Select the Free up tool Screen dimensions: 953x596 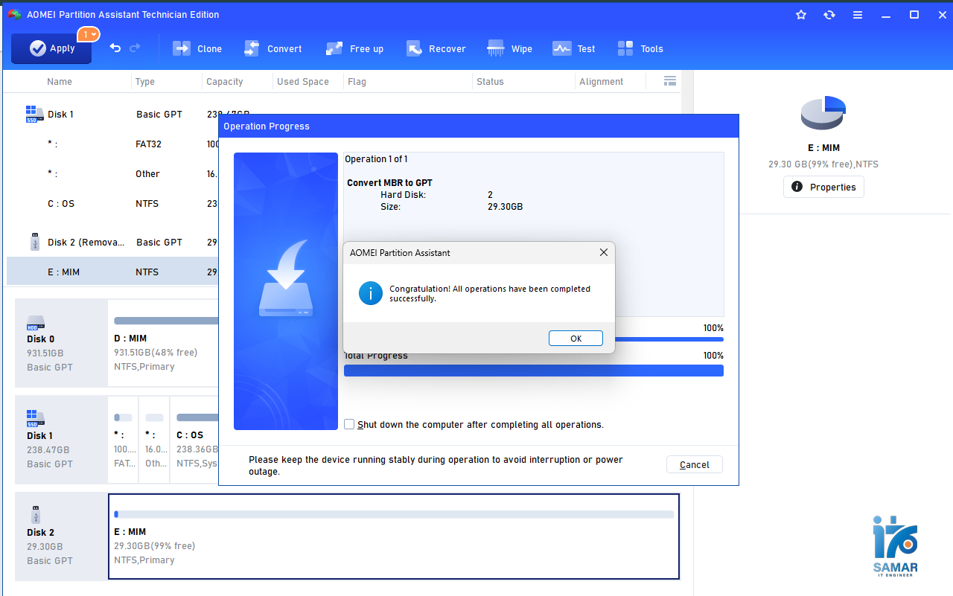point(334,48)
